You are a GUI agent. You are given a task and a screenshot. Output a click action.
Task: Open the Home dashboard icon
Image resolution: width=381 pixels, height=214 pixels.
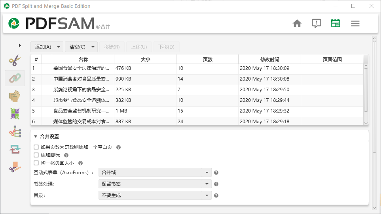(297, 24)
